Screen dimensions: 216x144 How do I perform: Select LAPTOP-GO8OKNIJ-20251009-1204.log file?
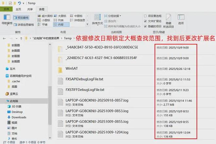click(136, 134)
